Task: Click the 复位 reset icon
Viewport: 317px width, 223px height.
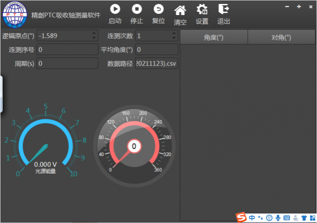Action: pyautogui.click(x=158, y=9)
